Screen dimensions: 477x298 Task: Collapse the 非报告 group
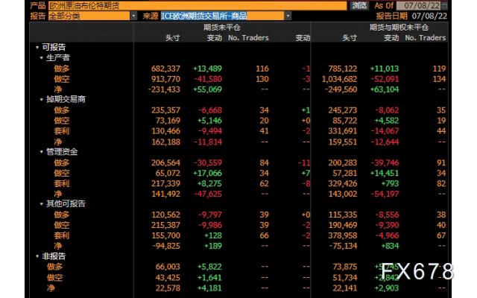(37, 256)
